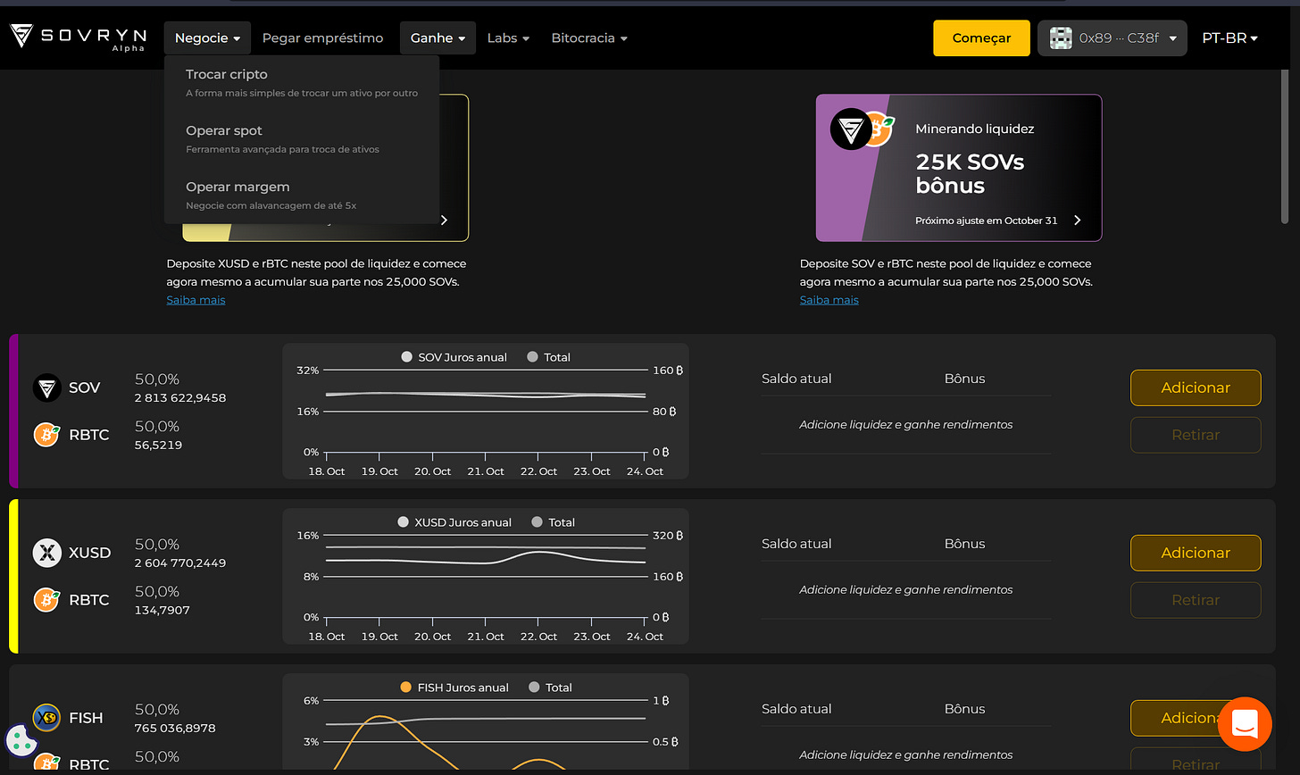This screenshot has height=775, width=1300.
Task: Open Saiba mais under XUSD pool description
Action: (x=196, y=300)
